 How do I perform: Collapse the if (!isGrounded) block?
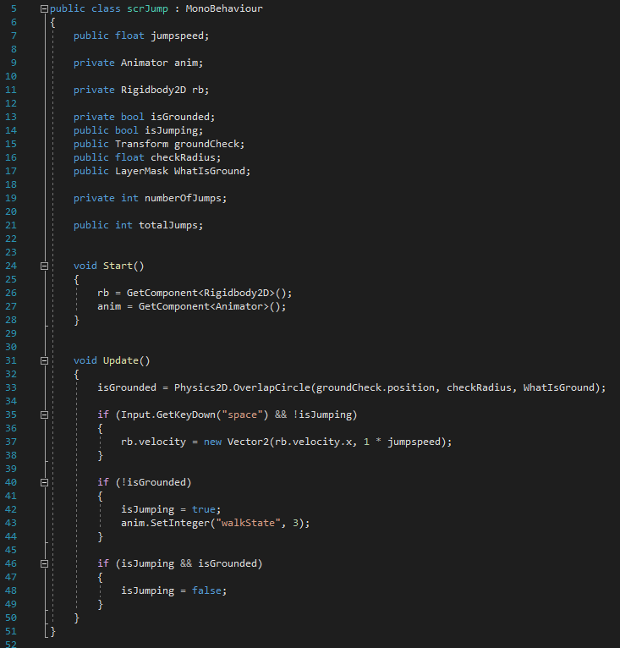pos(44,482)
